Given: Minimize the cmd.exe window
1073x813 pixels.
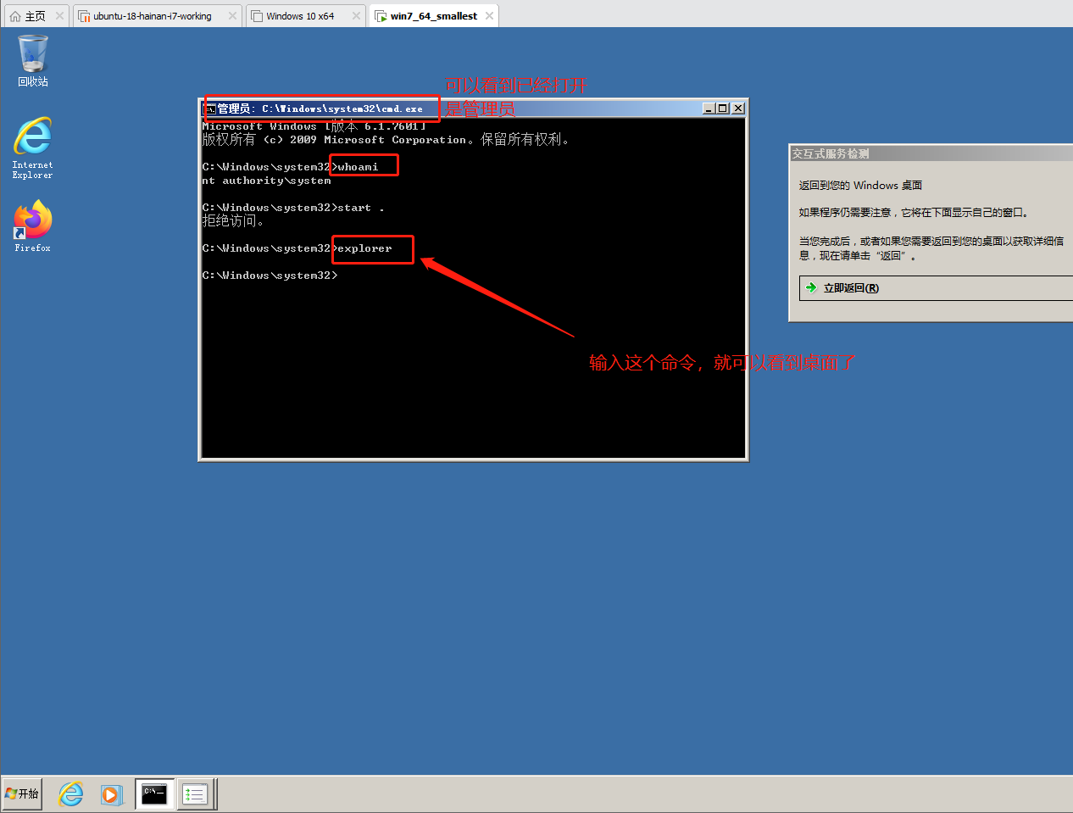Looking at the screenshot, I should (709, 109).
